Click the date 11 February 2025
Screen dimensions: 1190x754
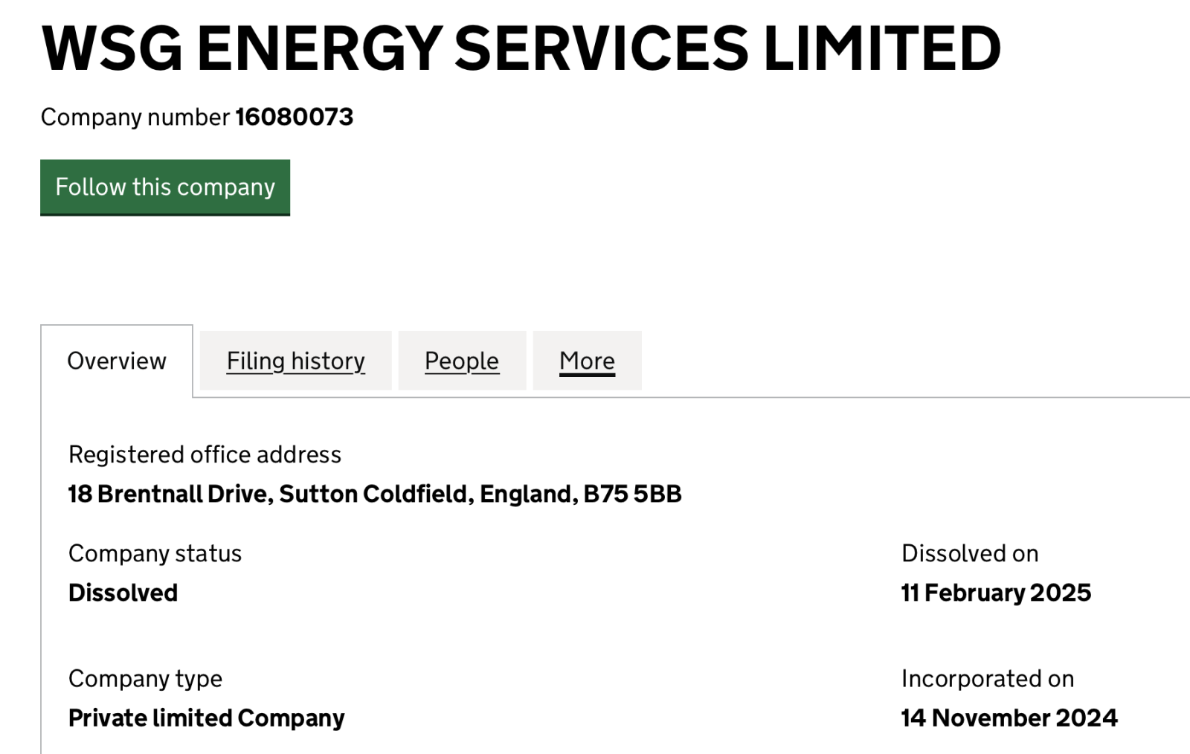[x=996, y=593]
